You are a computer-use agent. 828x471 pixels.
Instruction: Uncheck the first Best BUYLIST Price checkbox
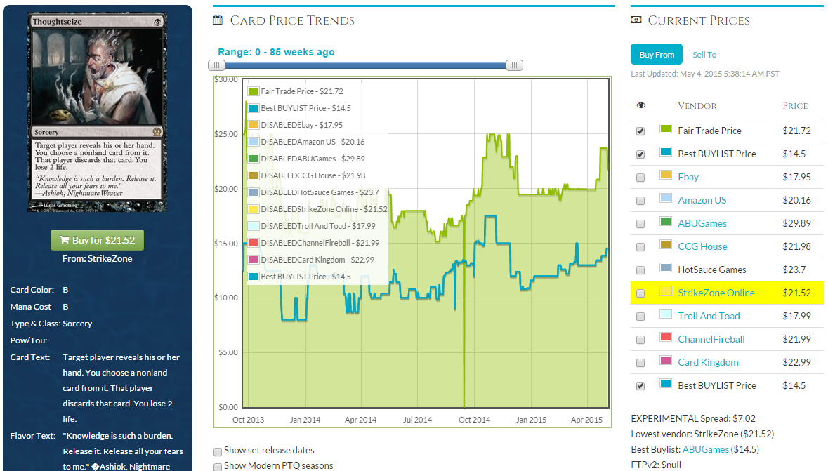pos(640,154)
